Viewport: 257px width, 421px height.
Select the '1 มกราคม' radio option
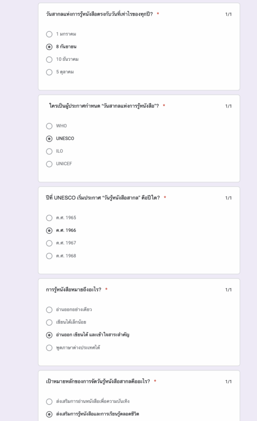(49, 34)
